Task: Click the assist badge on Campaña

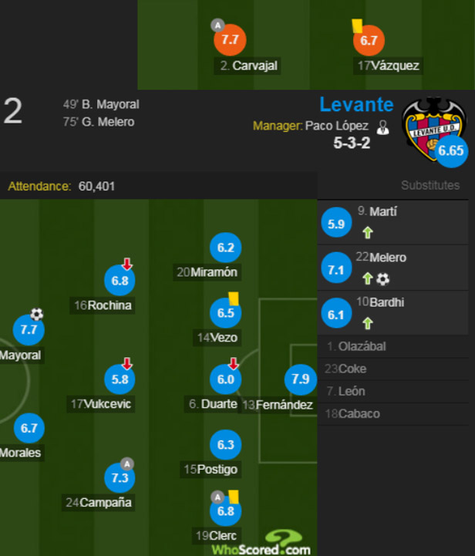Action: point(127,463)
